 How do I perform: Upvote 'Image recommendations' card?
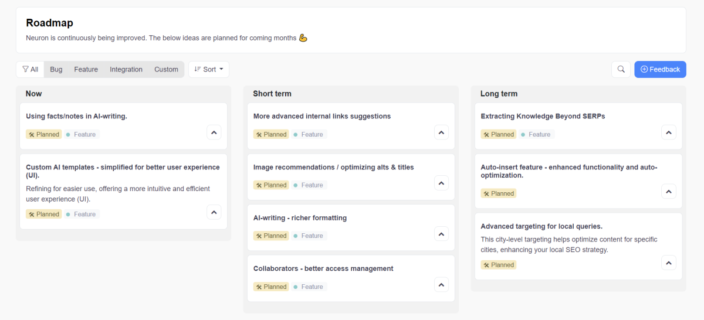(x=441, y=183)
